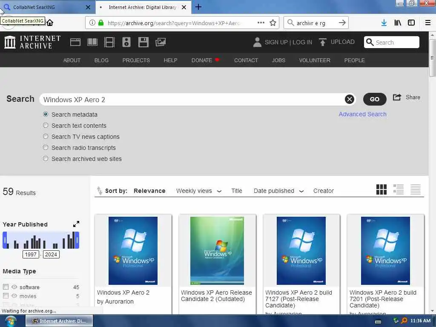Open Firefox hamburger menu

(x=427, y=23)
